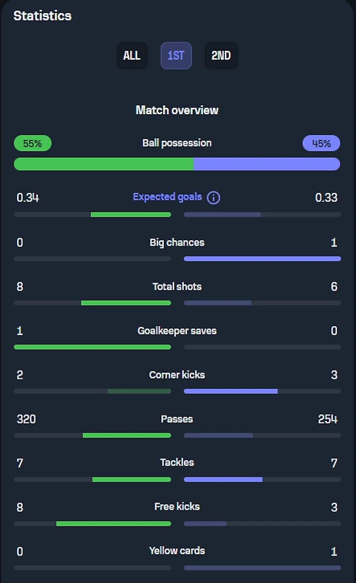Screen dimensions: 356x583
Task: Click the Passes stat label
Action: (x=177, y=419)
